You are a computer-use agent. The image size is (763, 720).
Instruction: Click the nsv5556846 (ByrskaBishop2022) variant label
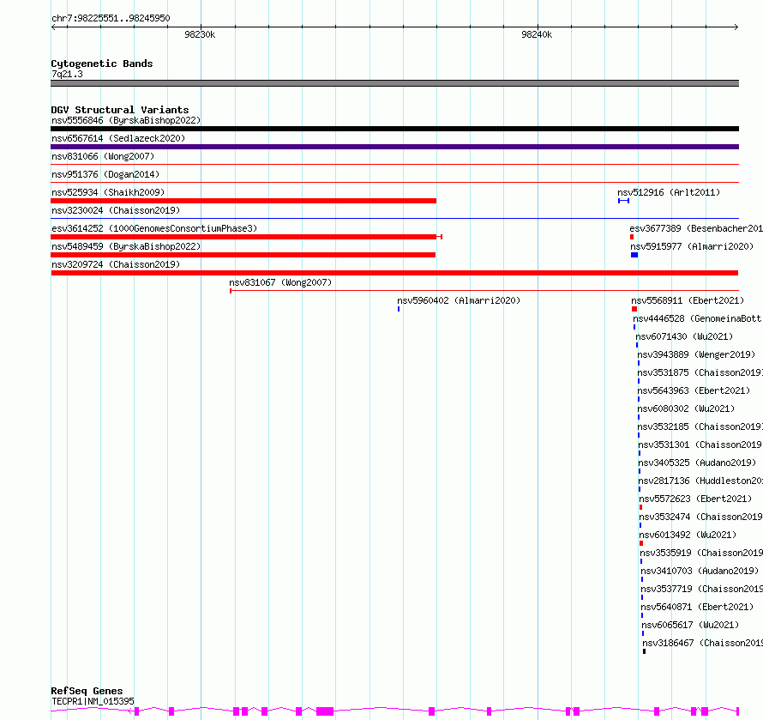126,120
